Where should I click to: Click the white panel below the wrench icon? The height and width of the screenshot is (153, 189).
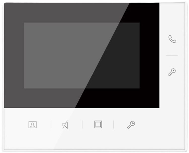click(131, 139)
